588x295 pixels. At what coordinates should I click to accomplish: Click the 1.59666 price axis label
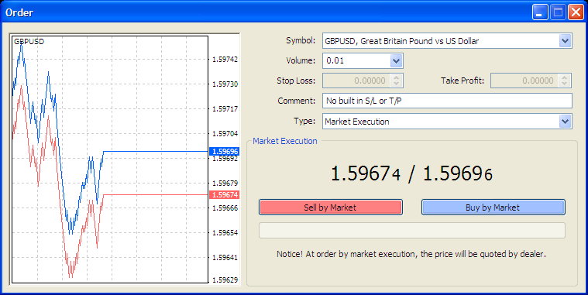click(225, 208)
